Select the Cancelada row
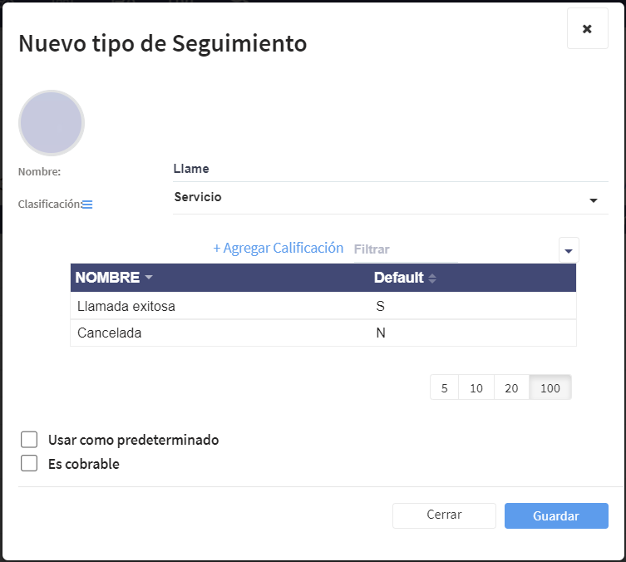Screen dimensions: 626x562 pos(323,333)
